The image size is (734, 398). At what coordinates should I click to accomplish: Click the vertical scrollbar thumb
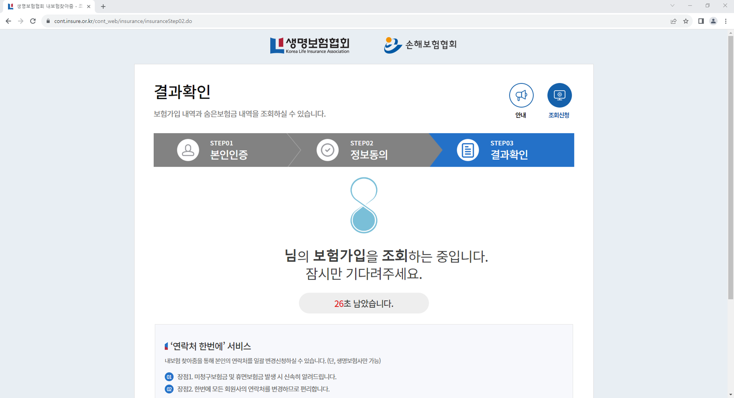click(730, 167)
